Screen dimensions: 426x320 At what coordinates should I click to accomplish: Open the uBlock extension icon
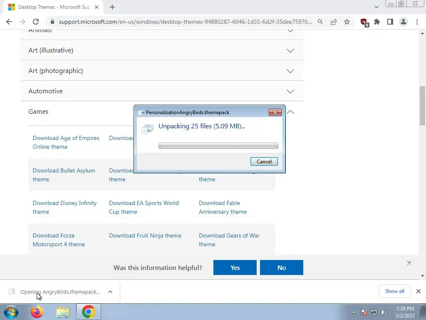[364, 22]
